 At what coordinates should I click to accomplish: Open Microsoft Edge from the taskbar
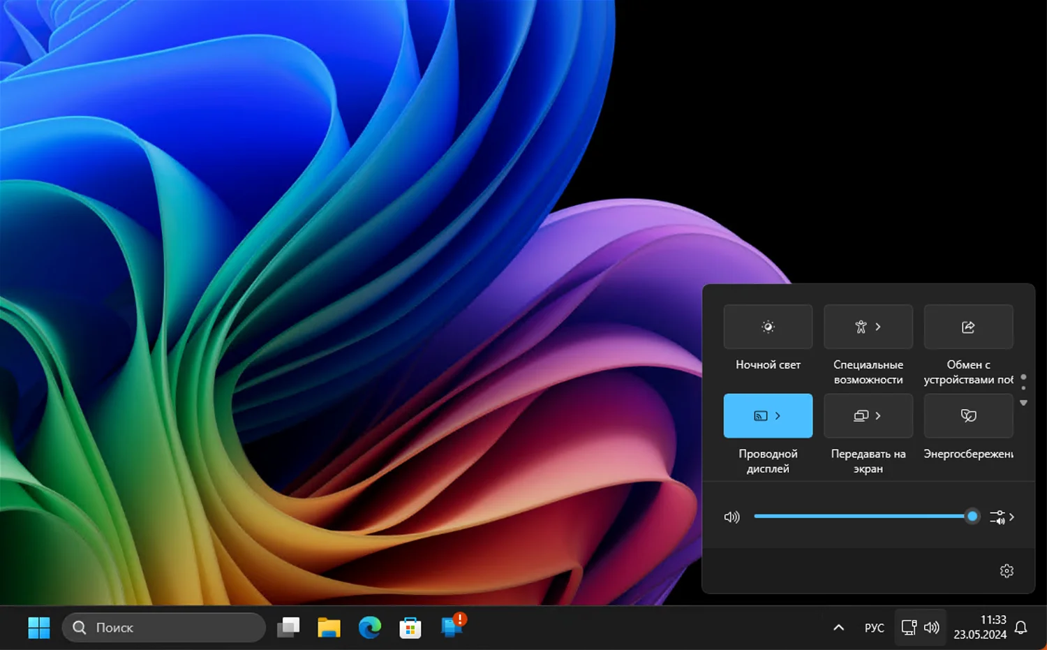[369, 628]
